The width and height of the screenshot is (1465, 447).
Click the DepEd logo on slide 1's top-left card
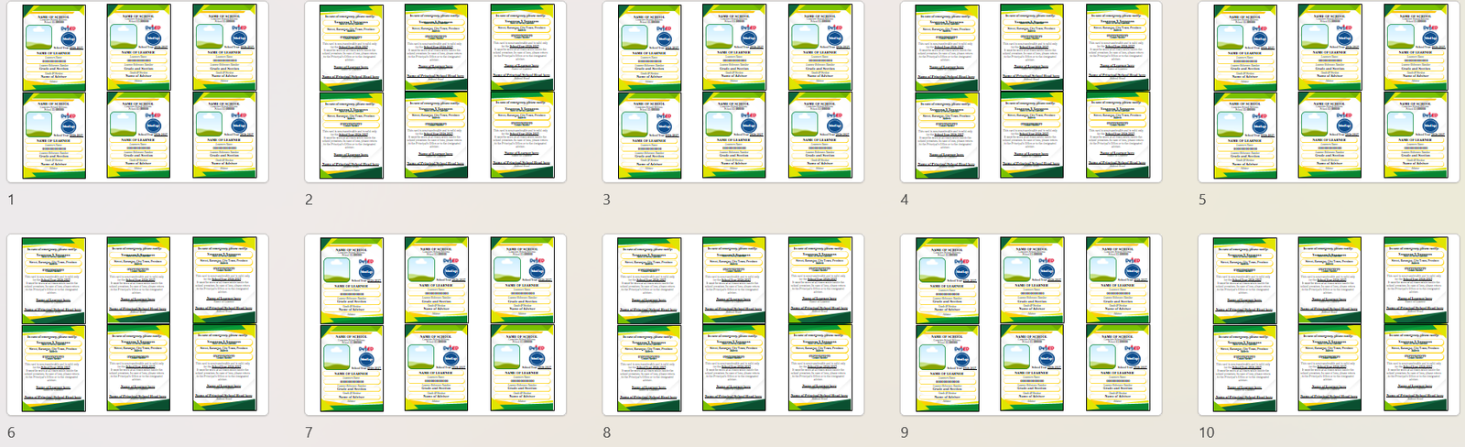click(69, 27)
